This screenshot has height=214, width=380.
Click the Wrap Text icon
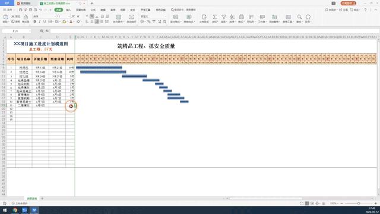pyautogui.click(x=131, y=17)
